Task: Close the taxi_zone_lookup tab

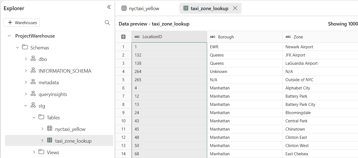Action: tap(235, 8)
